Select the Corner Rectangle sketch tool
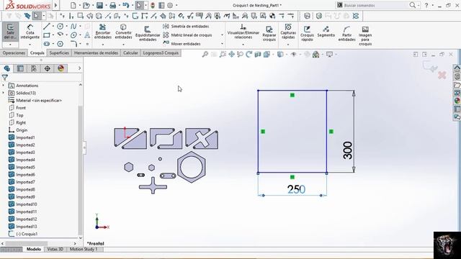This screenshot has width=461, height=259. [46, 35]
